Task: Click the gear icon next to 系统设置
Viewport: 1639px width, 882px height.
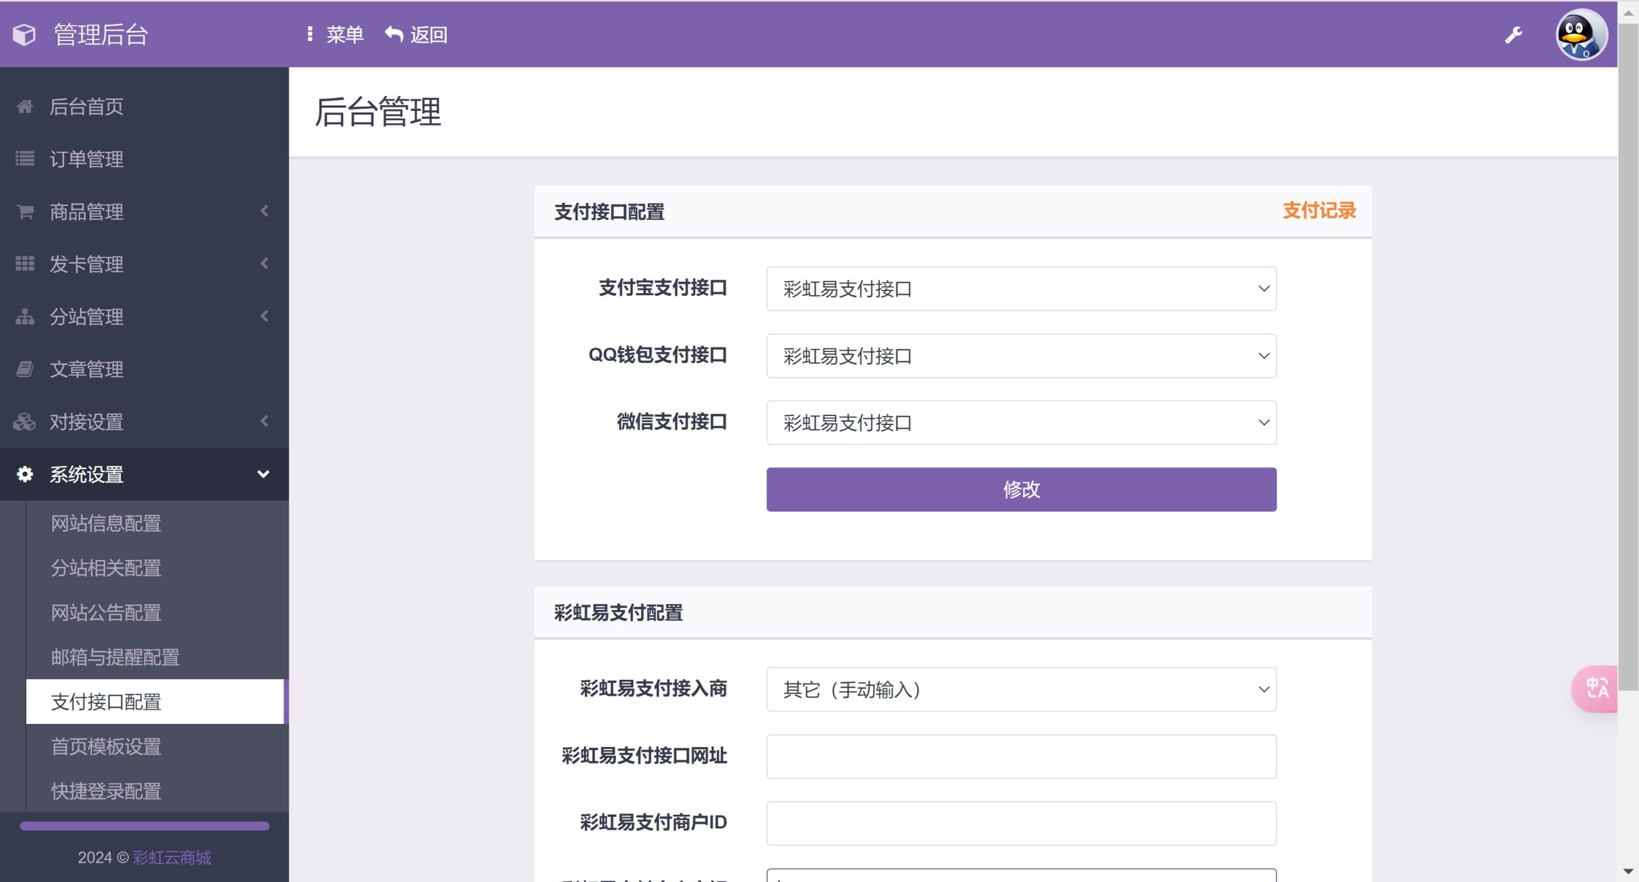Action: (25, 474)
